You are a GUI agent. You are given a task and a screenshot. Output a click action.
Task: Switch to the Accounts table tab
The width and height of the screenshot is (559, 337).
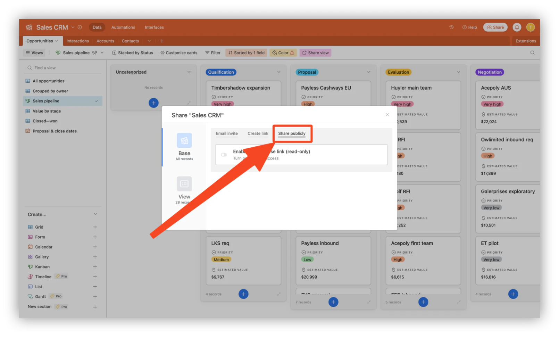pos(105,41)
